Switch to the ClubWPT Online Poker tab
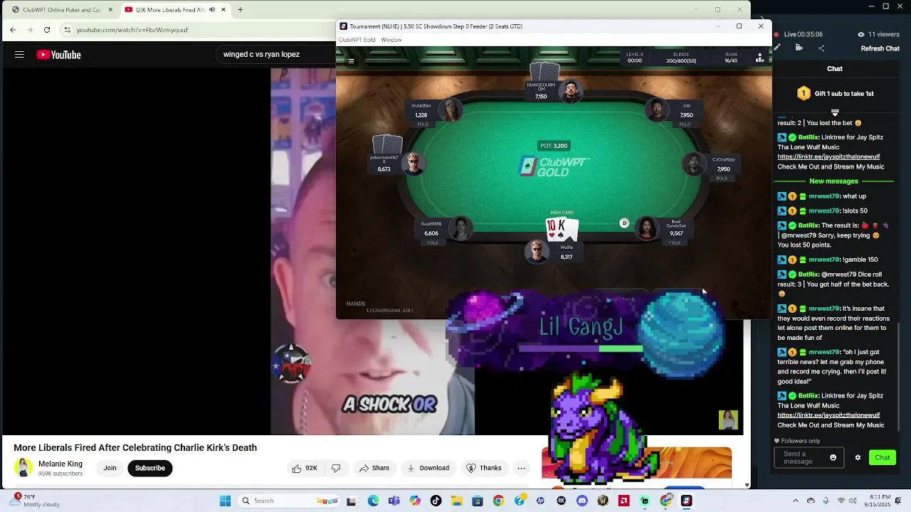Screen dimensions: 911x512 coord(61,10)
